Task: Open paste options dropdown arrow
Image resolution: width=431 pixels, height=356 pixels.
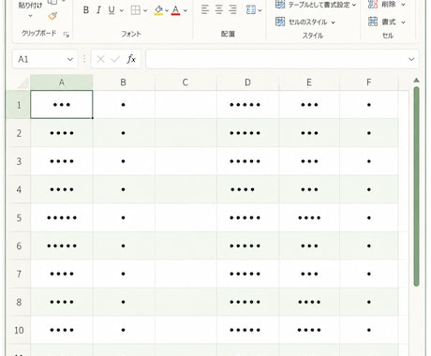Action: pos(30,15)
